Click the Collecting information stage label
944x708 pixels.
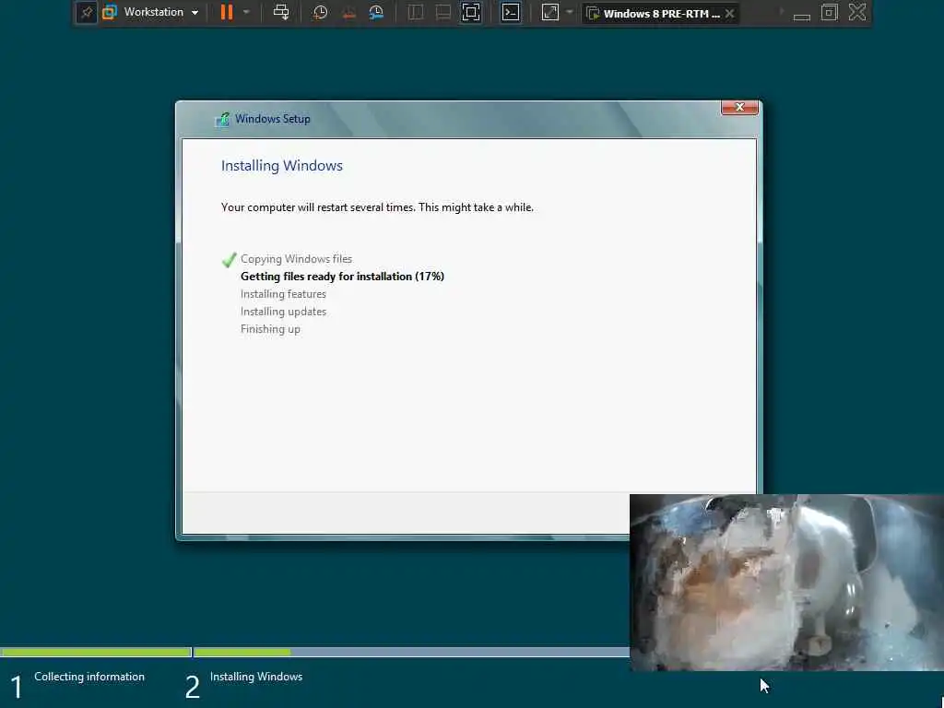pyautogui.click(x=89, y=677)
